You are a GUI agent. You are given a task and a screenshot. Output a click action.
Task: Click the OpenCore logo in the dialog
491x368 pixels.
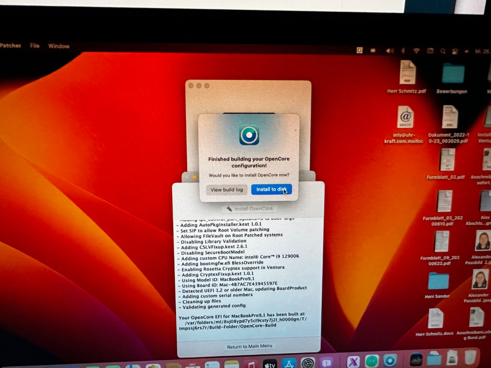pyautogui.click(x=249, y=135)
